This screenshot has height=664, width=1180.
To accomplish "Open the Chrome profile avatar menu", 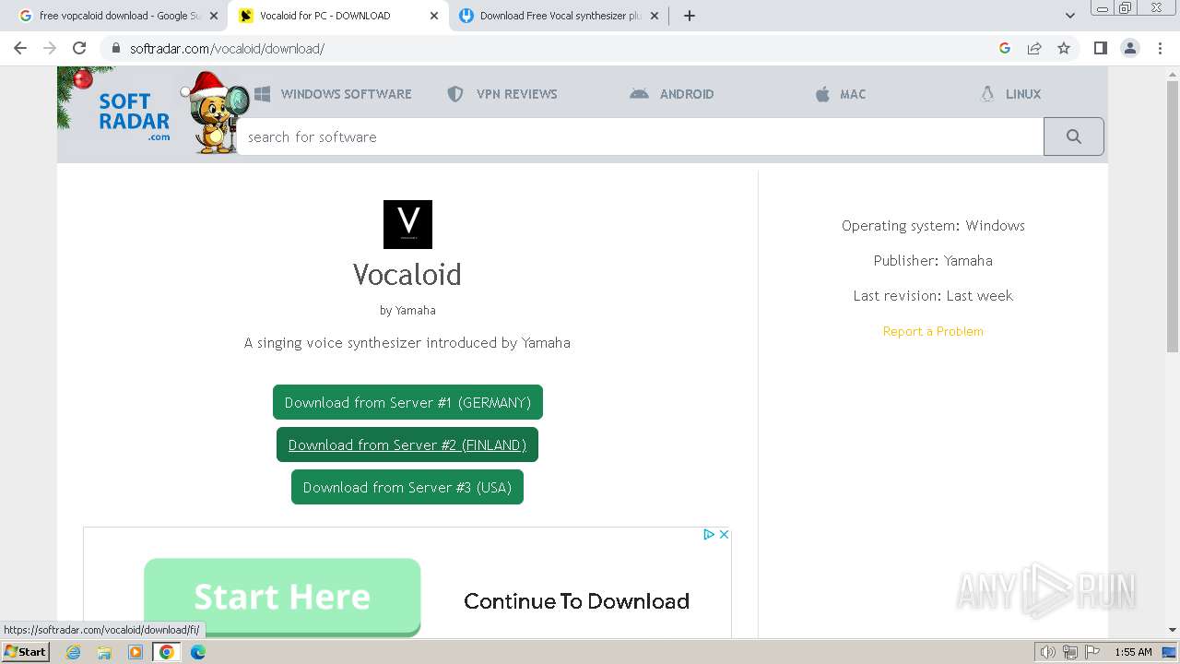I will pyautogui.click(x=1130, y=48).
